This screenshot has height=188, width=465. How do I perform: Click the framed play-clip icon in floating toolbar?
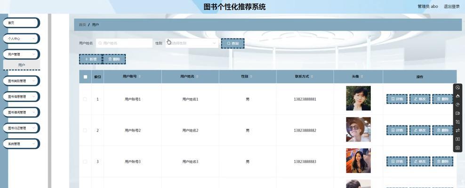click(457, 122)
